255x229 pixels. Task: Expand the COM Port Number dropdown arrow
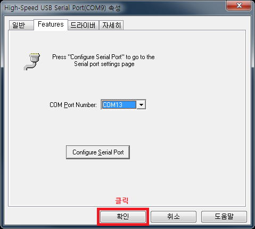(x=141, y=104)
